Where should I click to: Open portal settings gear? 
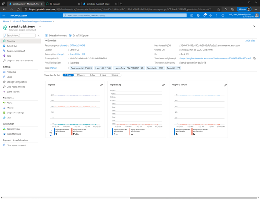[x=210, y=15]
